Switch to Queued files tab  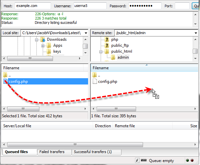point(20,152)
